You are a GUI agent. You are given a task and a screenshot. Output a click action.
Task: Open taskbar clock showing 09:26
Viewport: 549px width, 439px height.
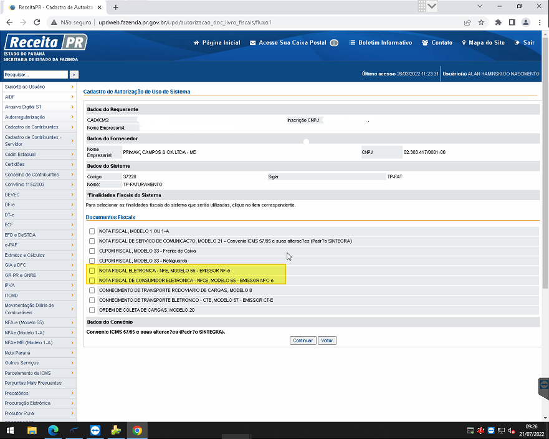tap(531, 430)
